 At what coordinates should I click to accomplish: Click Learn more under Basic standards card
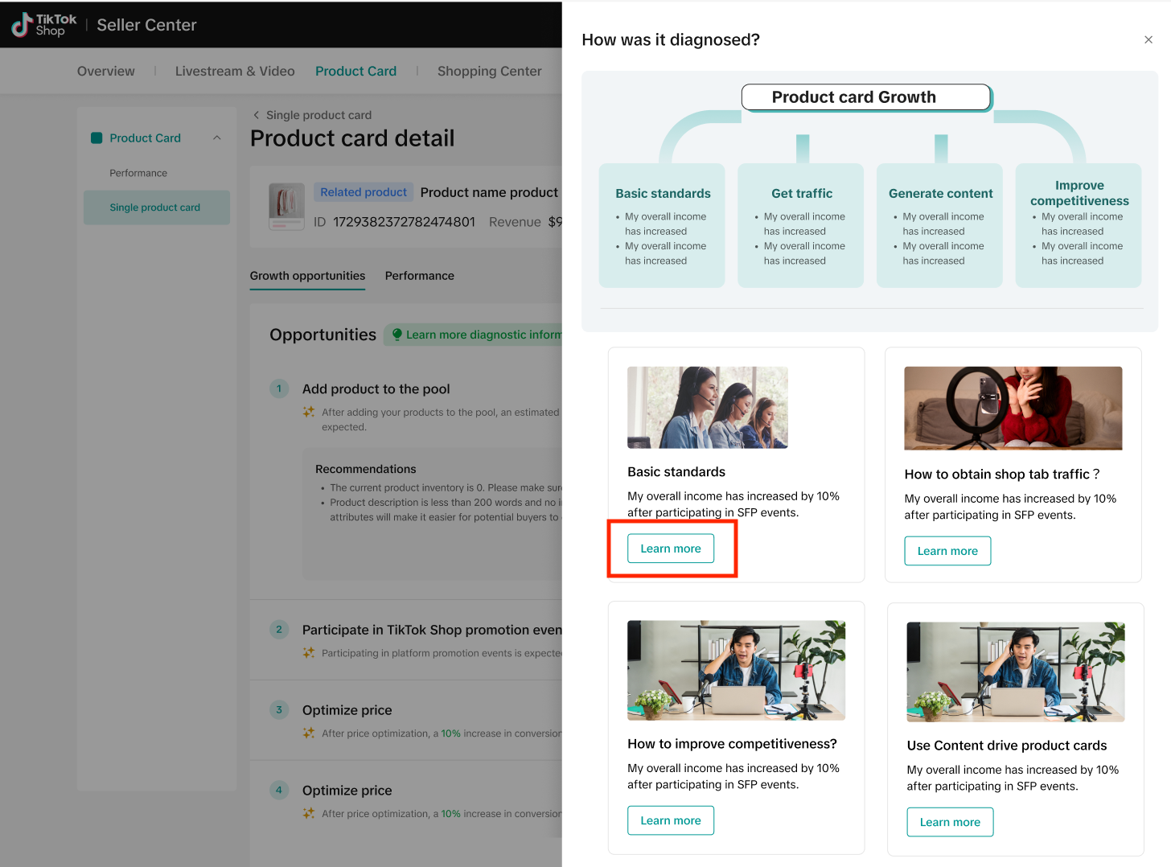coord(670,549)
